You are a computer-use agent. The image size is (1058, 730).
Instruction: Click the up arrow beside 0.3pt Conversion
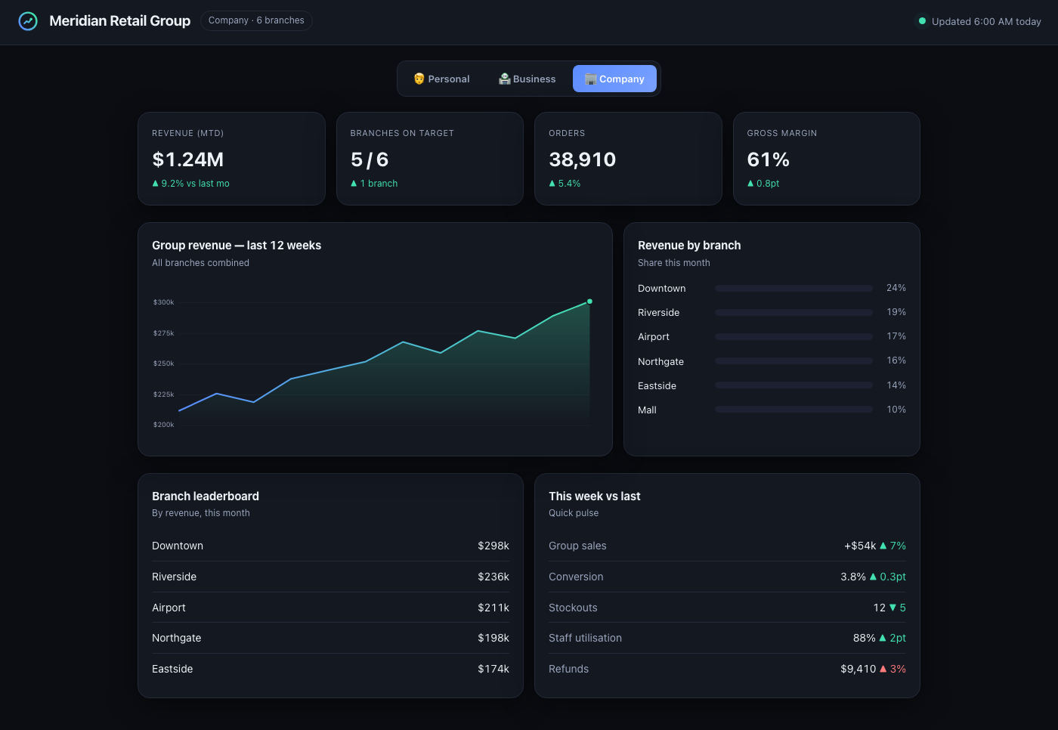(874, 577)
